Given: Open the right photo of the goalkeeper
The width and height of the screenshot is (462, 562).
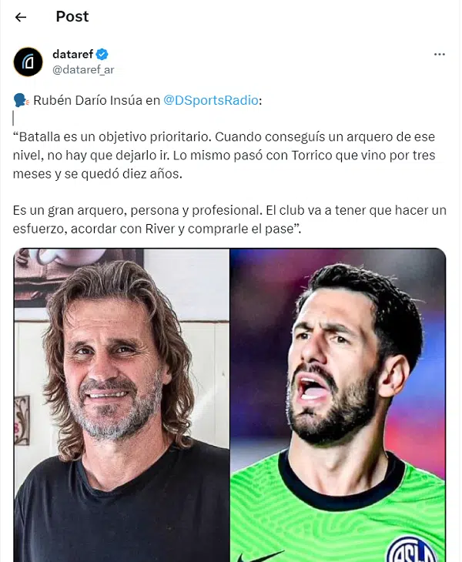Looking at the screenshot, I should tap(337, 405).
